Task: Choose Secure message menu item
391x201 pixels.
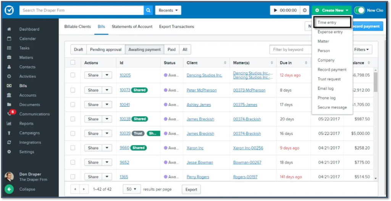Action: pyautogui.click(x=332, y=107)
